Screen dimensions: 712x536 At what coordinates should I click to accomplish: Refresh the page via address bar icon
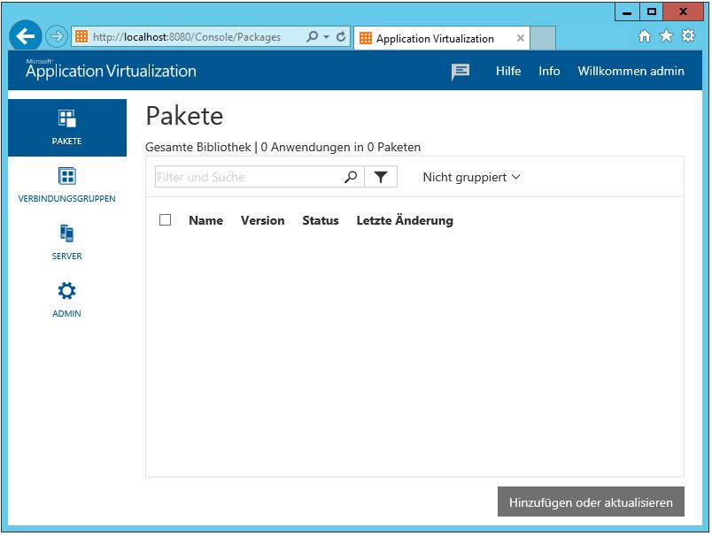pos(341,37)
